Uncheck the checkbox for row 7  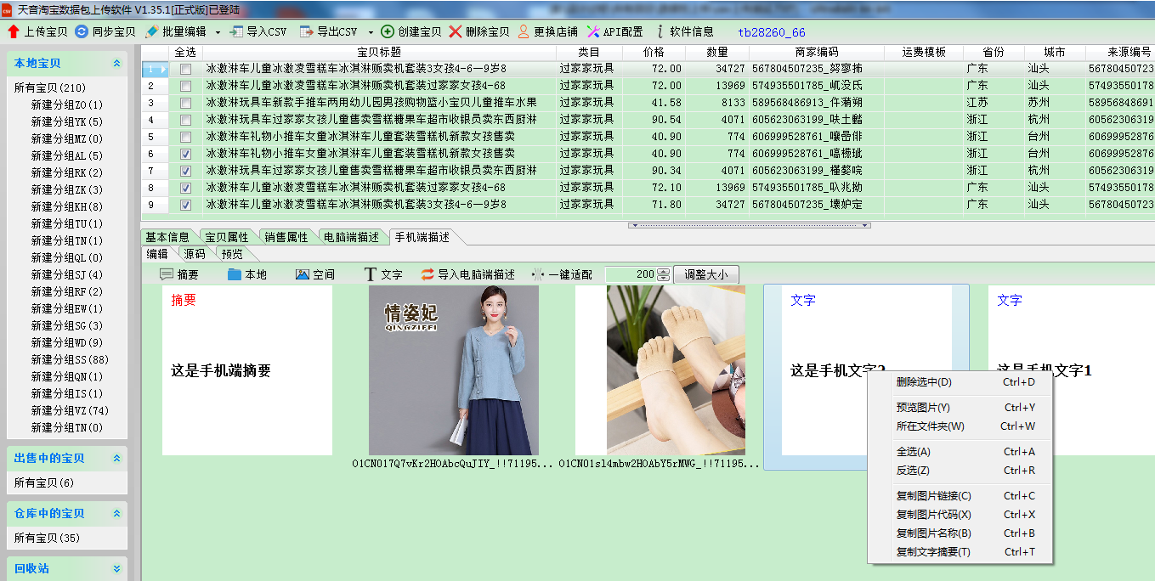pyautogui.click(x=185, y=171)
